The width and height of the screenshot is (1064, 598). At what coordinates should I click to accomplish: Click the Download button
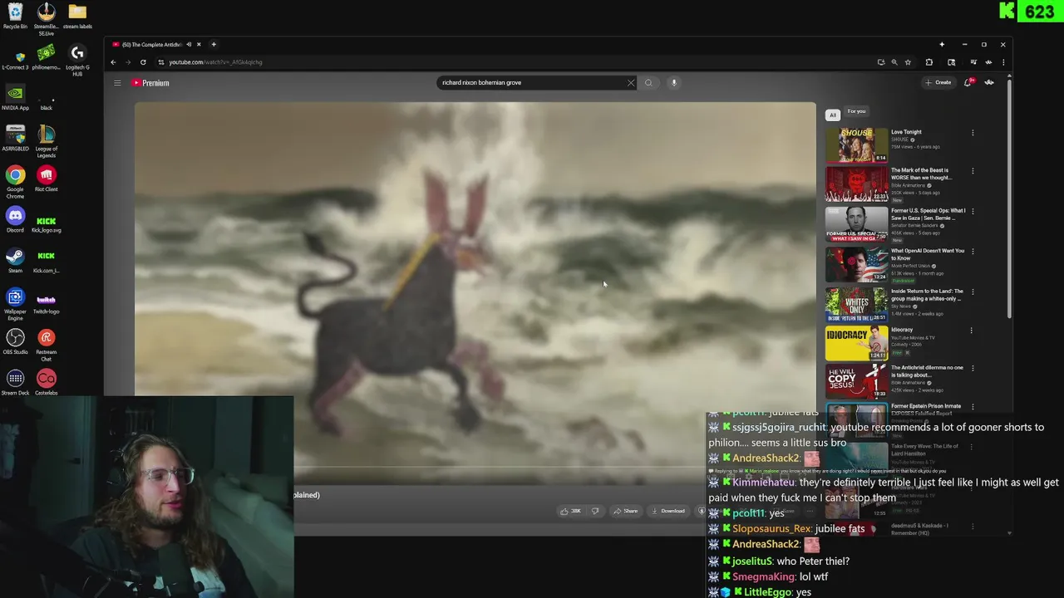668,511
